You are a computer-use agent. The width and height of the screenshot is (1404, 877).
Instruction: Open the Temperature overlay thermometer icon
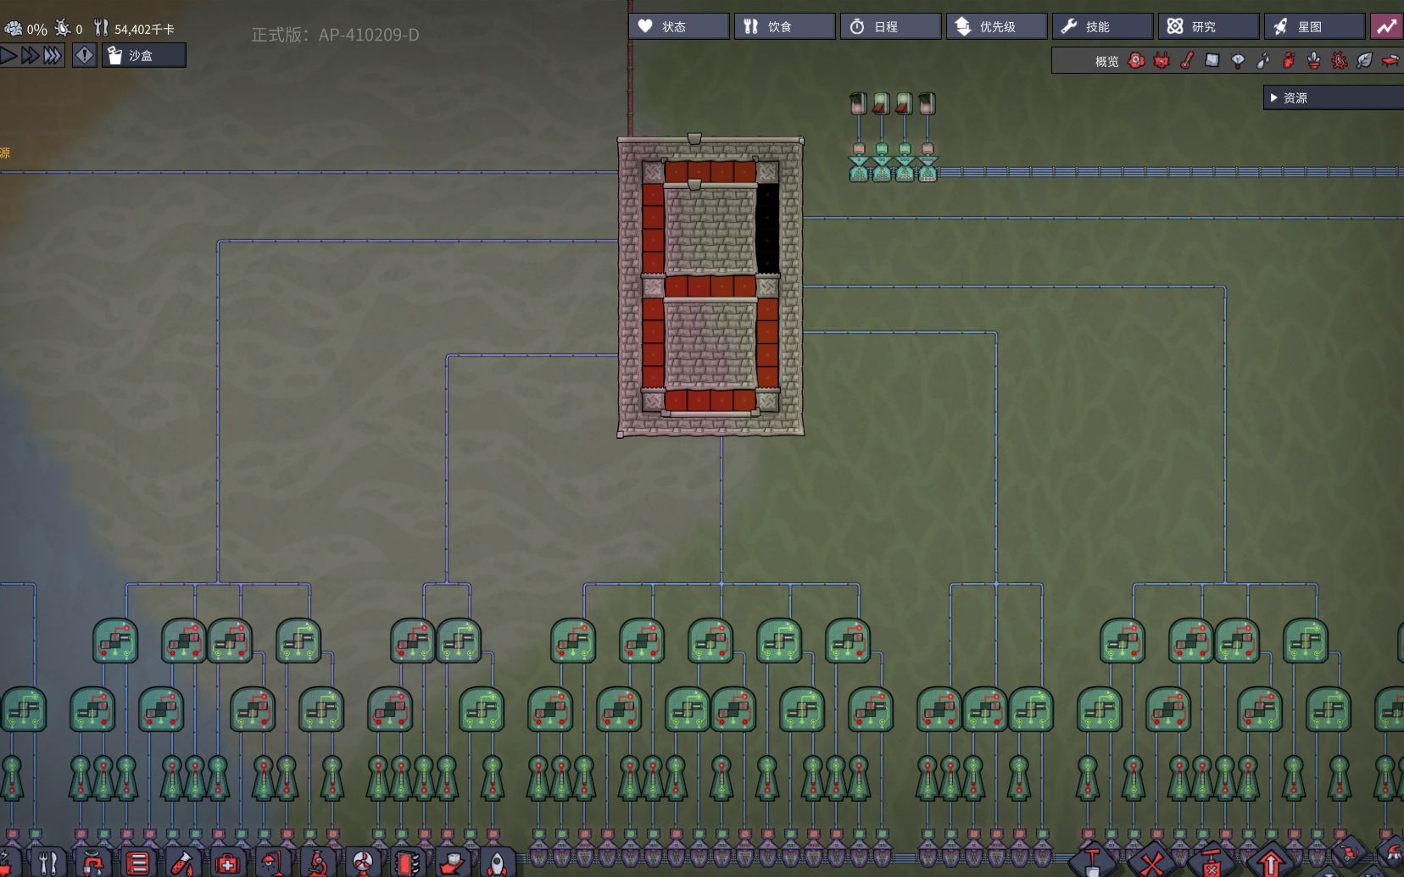click(1187, 61)
